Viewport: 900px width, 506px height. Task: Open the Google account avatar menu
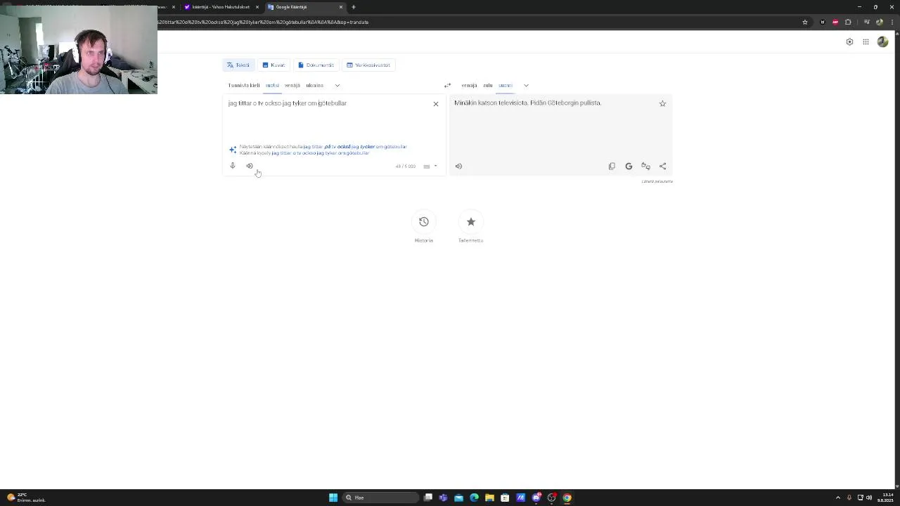click(x=882, y=42)
